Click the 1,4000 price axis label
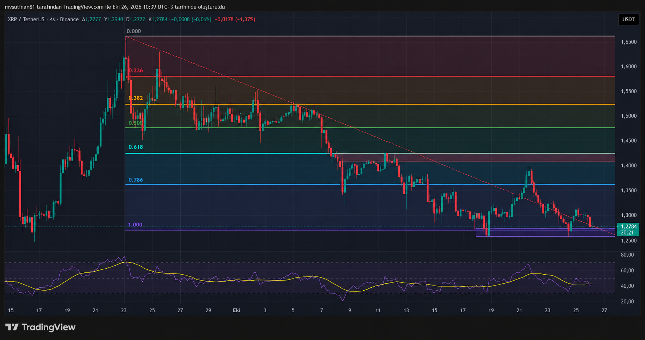 (x=629, y=166)
